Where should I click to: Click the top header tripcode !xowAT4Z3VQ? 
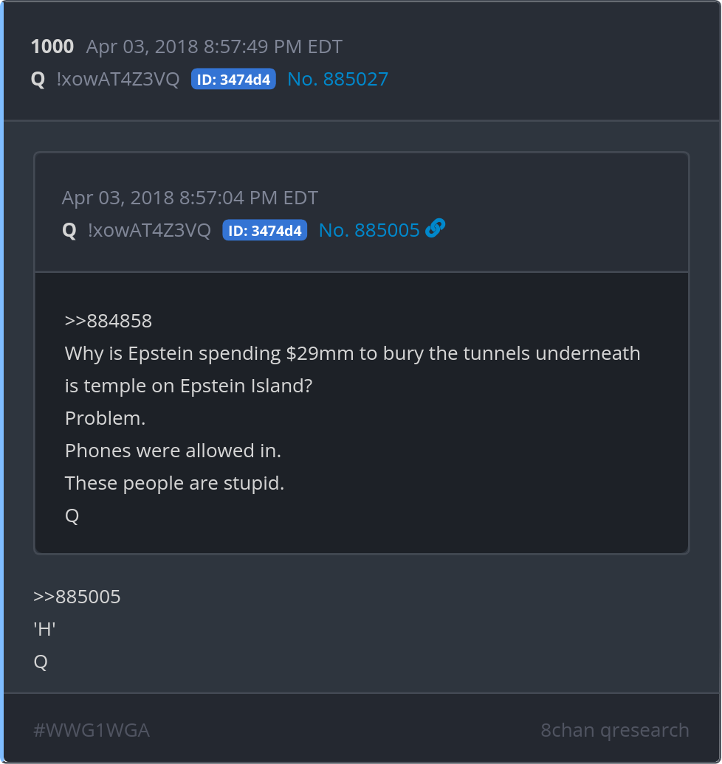pos(117,80)
